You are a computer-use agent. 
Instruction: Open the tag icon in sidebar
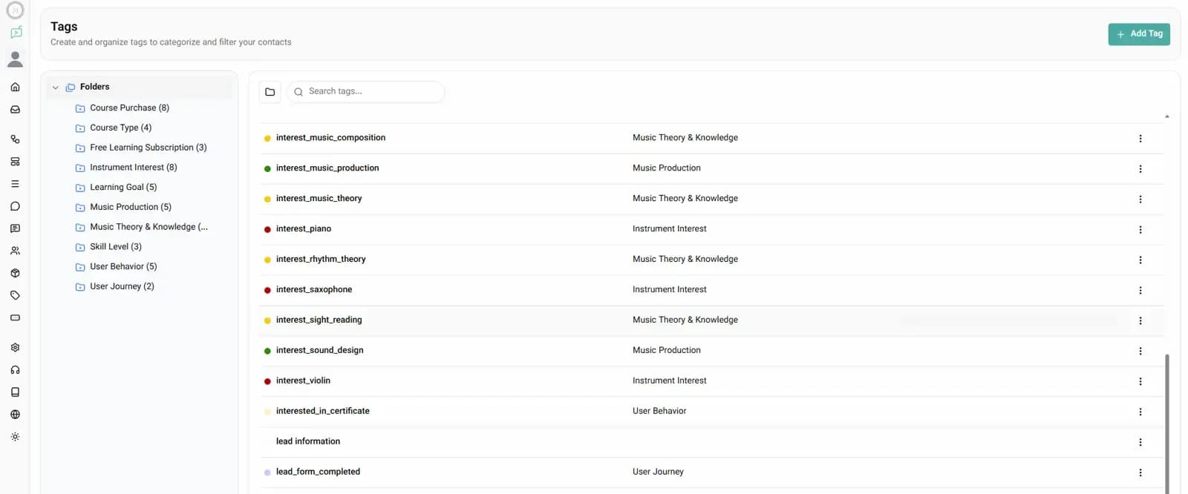pos(15,295)
